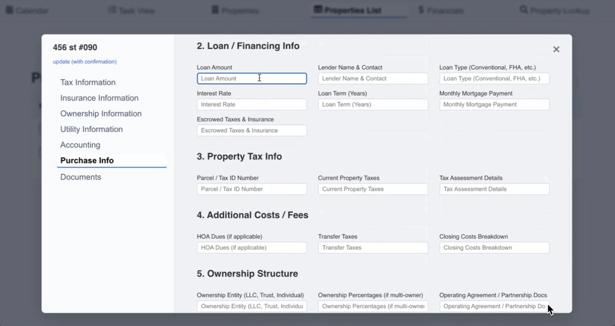This screenshot has width=615, height=326.
Task: Click the HOA Dues input field
Action: pos(252,248)
